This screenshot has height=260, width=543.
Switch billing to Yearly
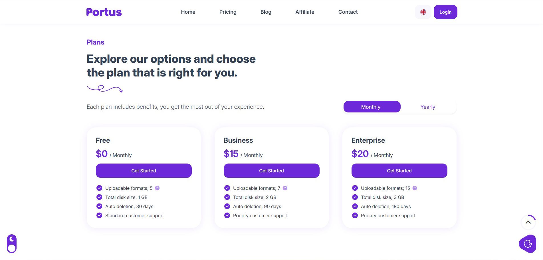click(x=427, y=107)
